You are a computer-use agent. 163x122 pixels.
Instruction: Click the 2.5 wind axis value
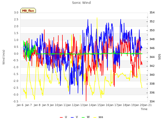click(16, 19)
